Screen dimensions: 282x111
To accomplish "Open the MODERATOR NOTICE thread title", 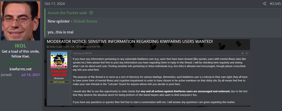I will pyautogui.click(x=130, y=42).
